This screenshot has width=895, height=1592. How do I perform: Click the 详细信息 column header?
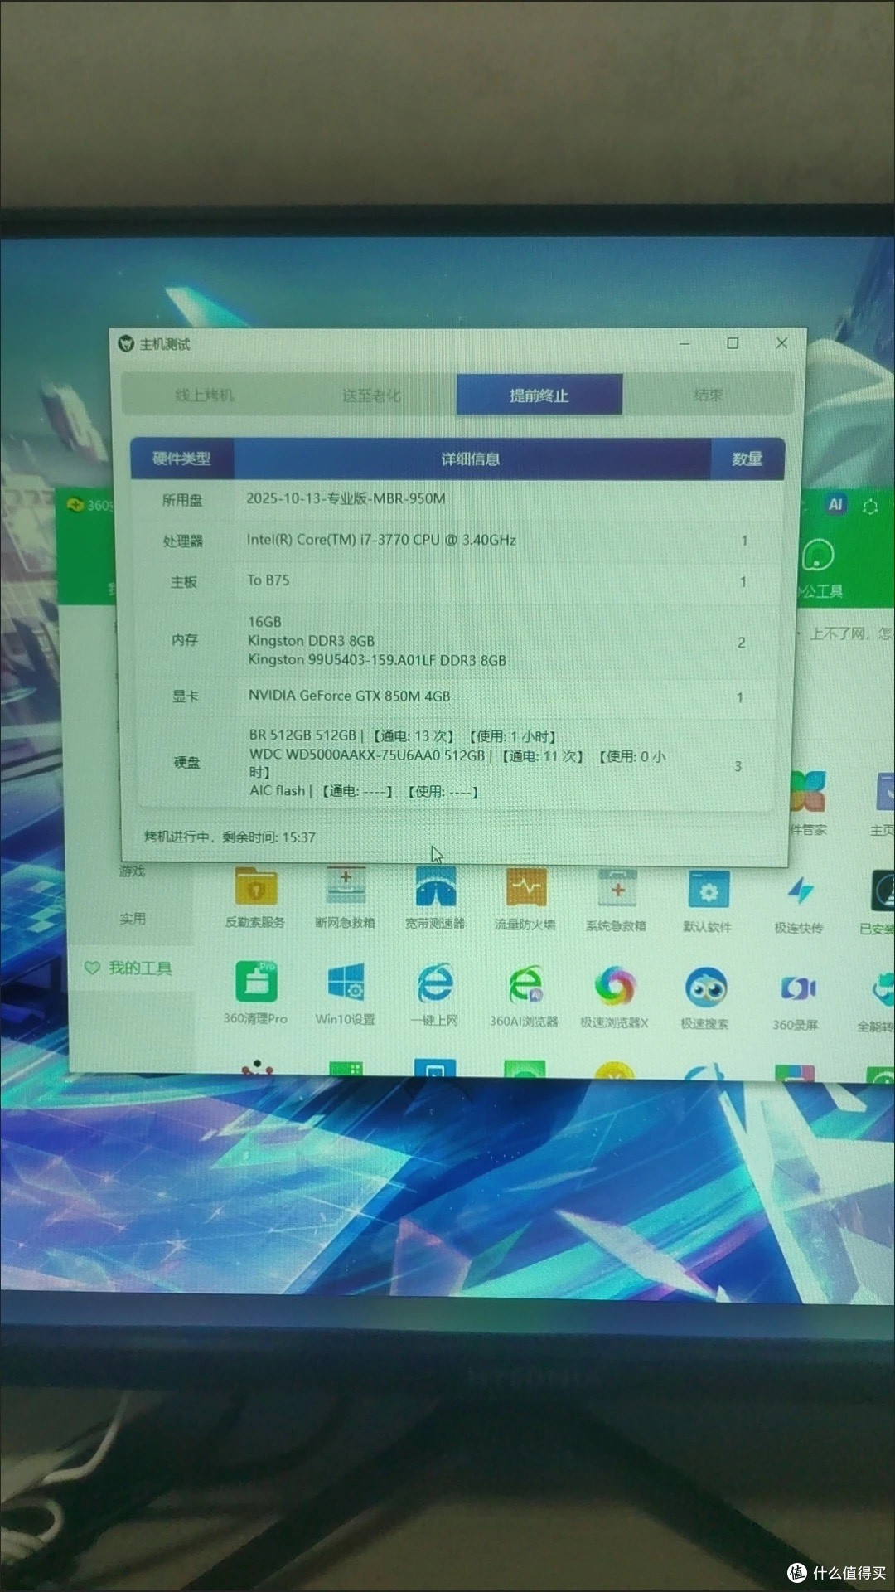coord(471,459)
